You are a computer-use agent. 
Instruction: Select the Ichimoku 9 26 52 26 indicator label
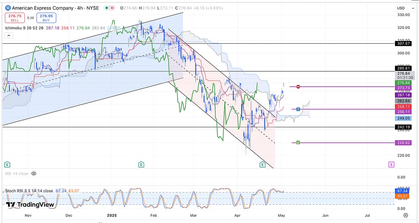click(26, 28)
